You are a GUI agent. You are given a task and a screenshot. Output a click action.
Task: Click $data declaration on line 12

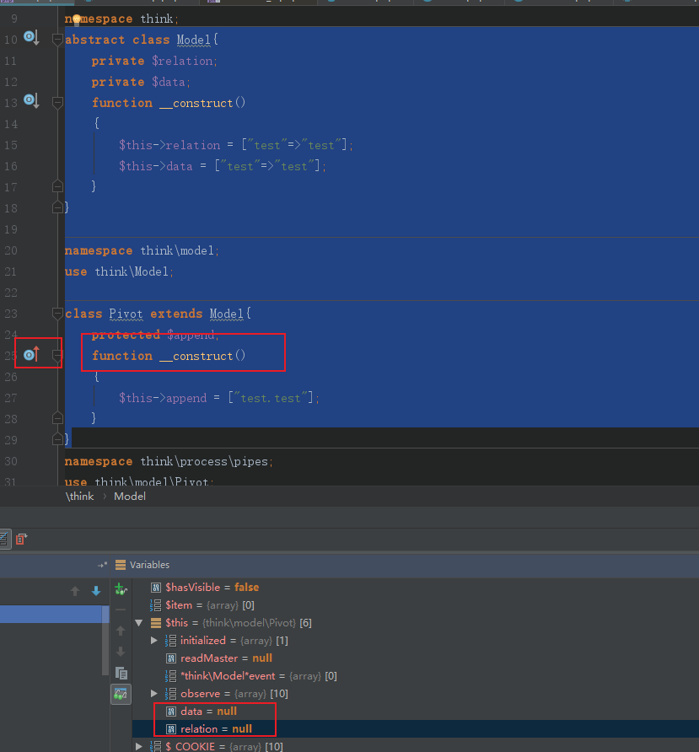pyautogui.click(x=169, y=82)
